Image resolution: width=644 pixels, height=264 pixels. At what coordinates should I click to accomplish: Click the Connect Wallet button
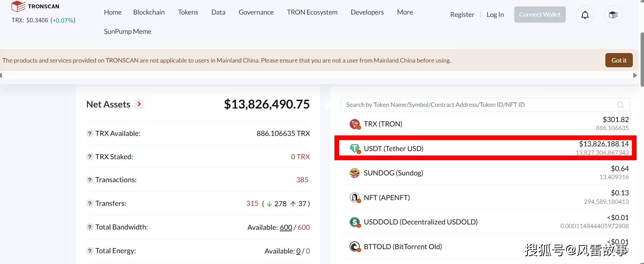pyautogui.click(x=540, y=15)
